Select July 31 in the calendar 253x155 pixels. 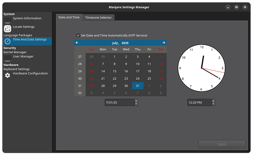[137, 86]
